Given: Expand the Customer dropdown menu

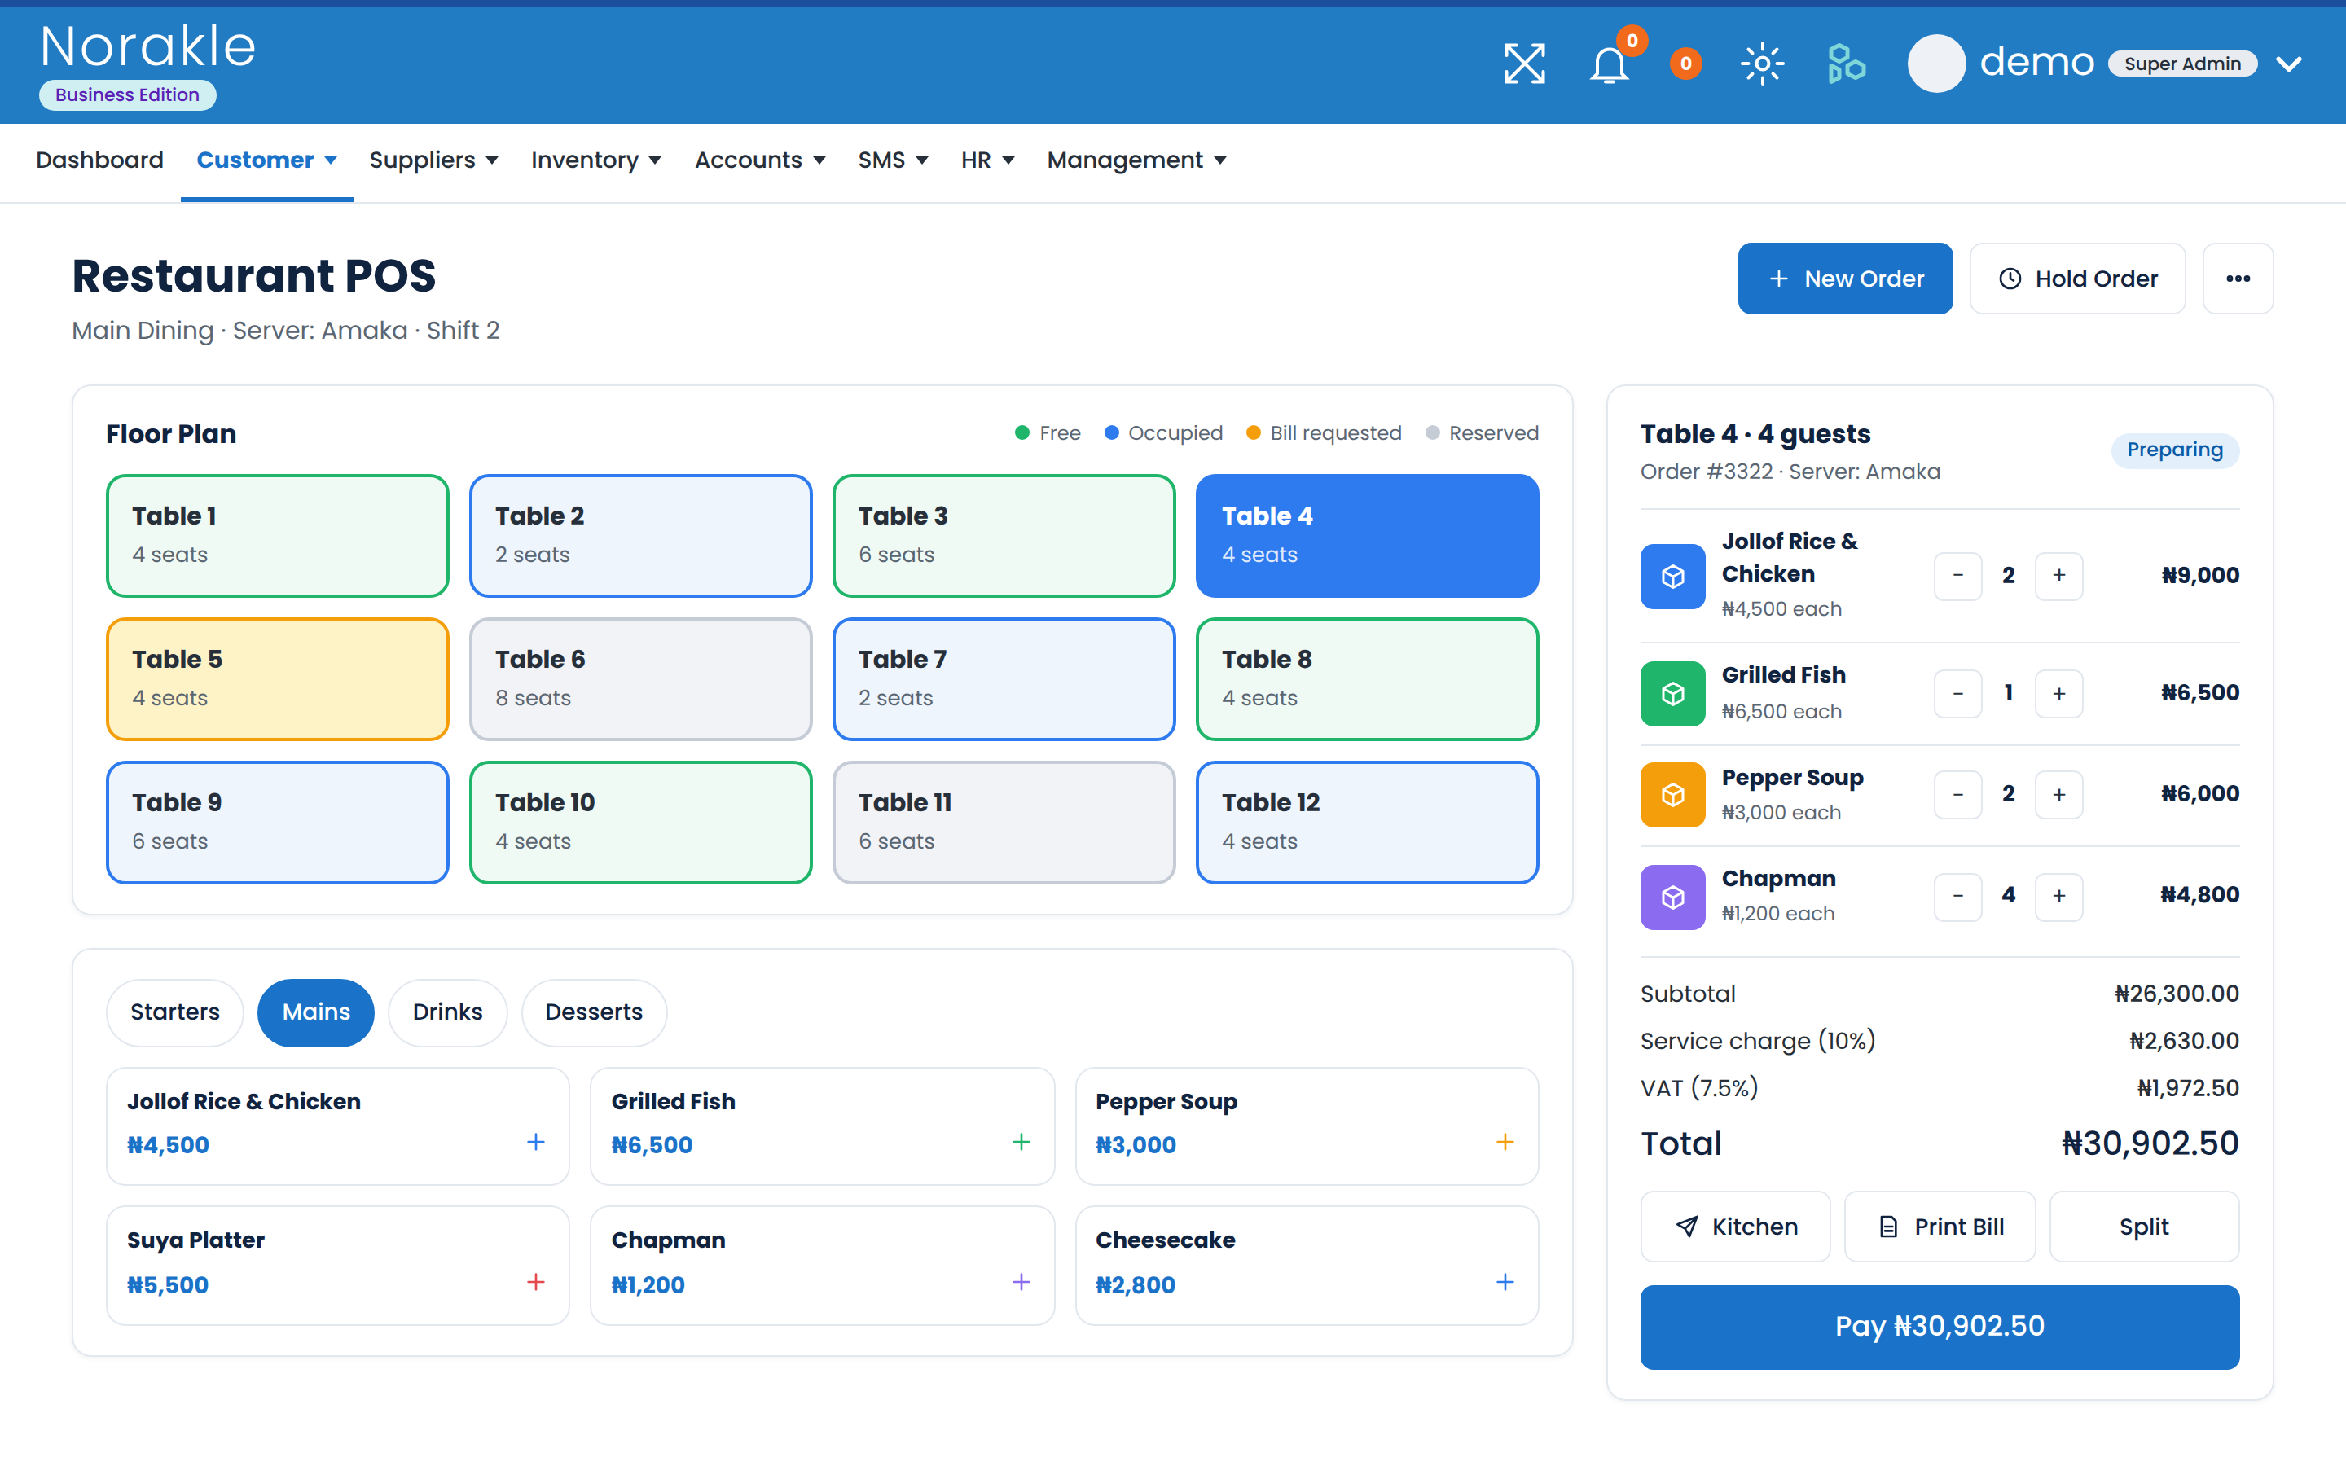Looking at the screenshot, I should tap(266, 160).
